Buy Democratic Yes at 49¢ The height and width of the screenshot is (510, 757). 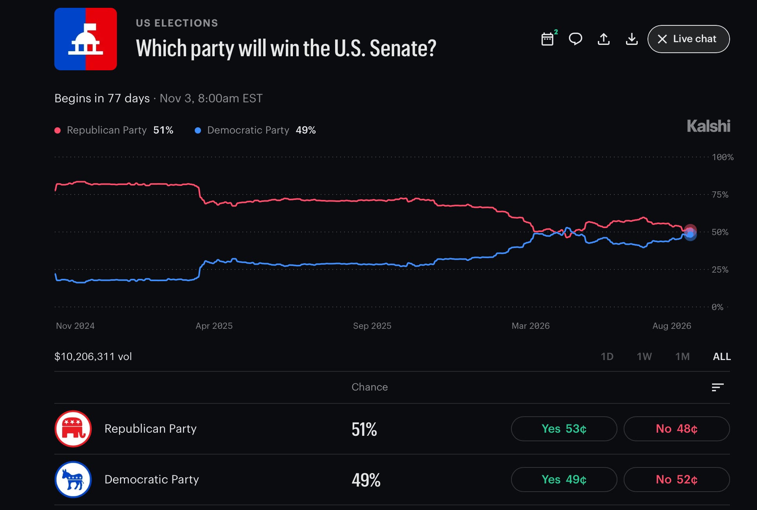coord(564,480)
